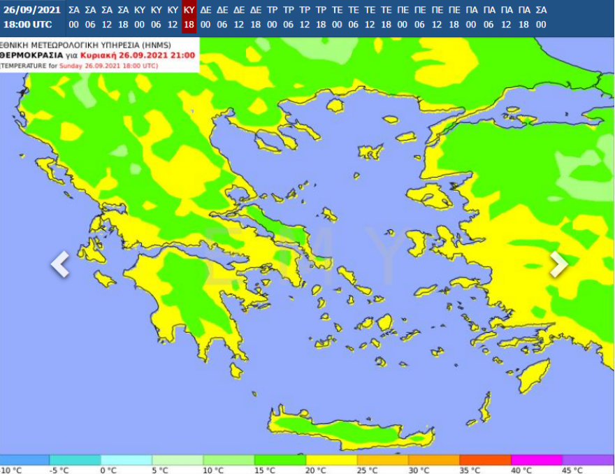Click the 15 °C green legend swatch
This screenshot has width=615, height=474.
click(x=280, y=459)
